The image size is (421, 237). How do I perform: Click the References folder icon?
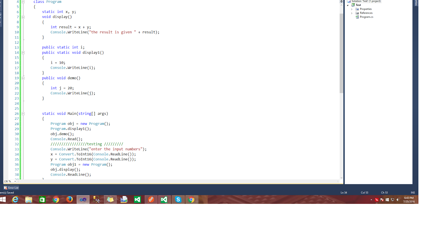pos(357,13)
